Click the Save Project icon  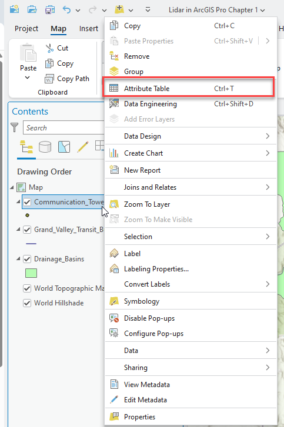pos(50,10)
